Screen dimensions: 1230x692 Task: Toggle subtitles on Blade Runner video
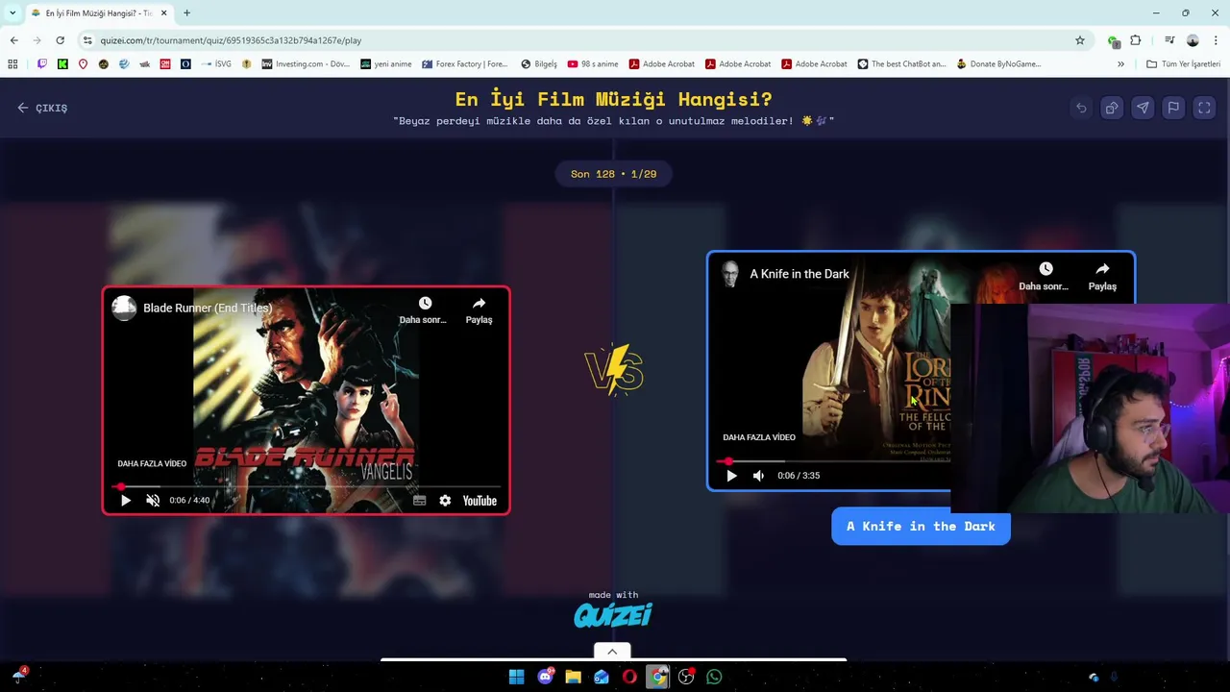(x=419, y=500)
